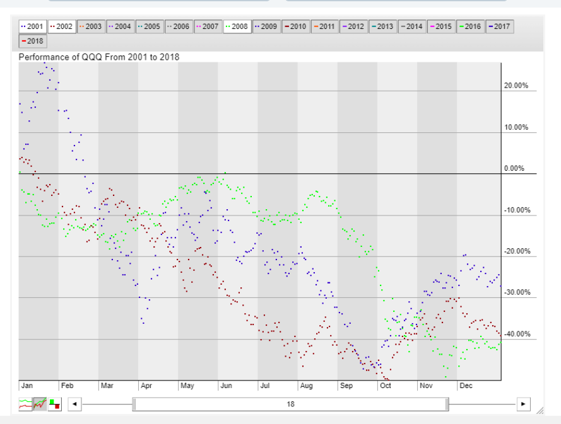
Task: Toggle the 2003 year series
Action: click(x=92, y=26)
